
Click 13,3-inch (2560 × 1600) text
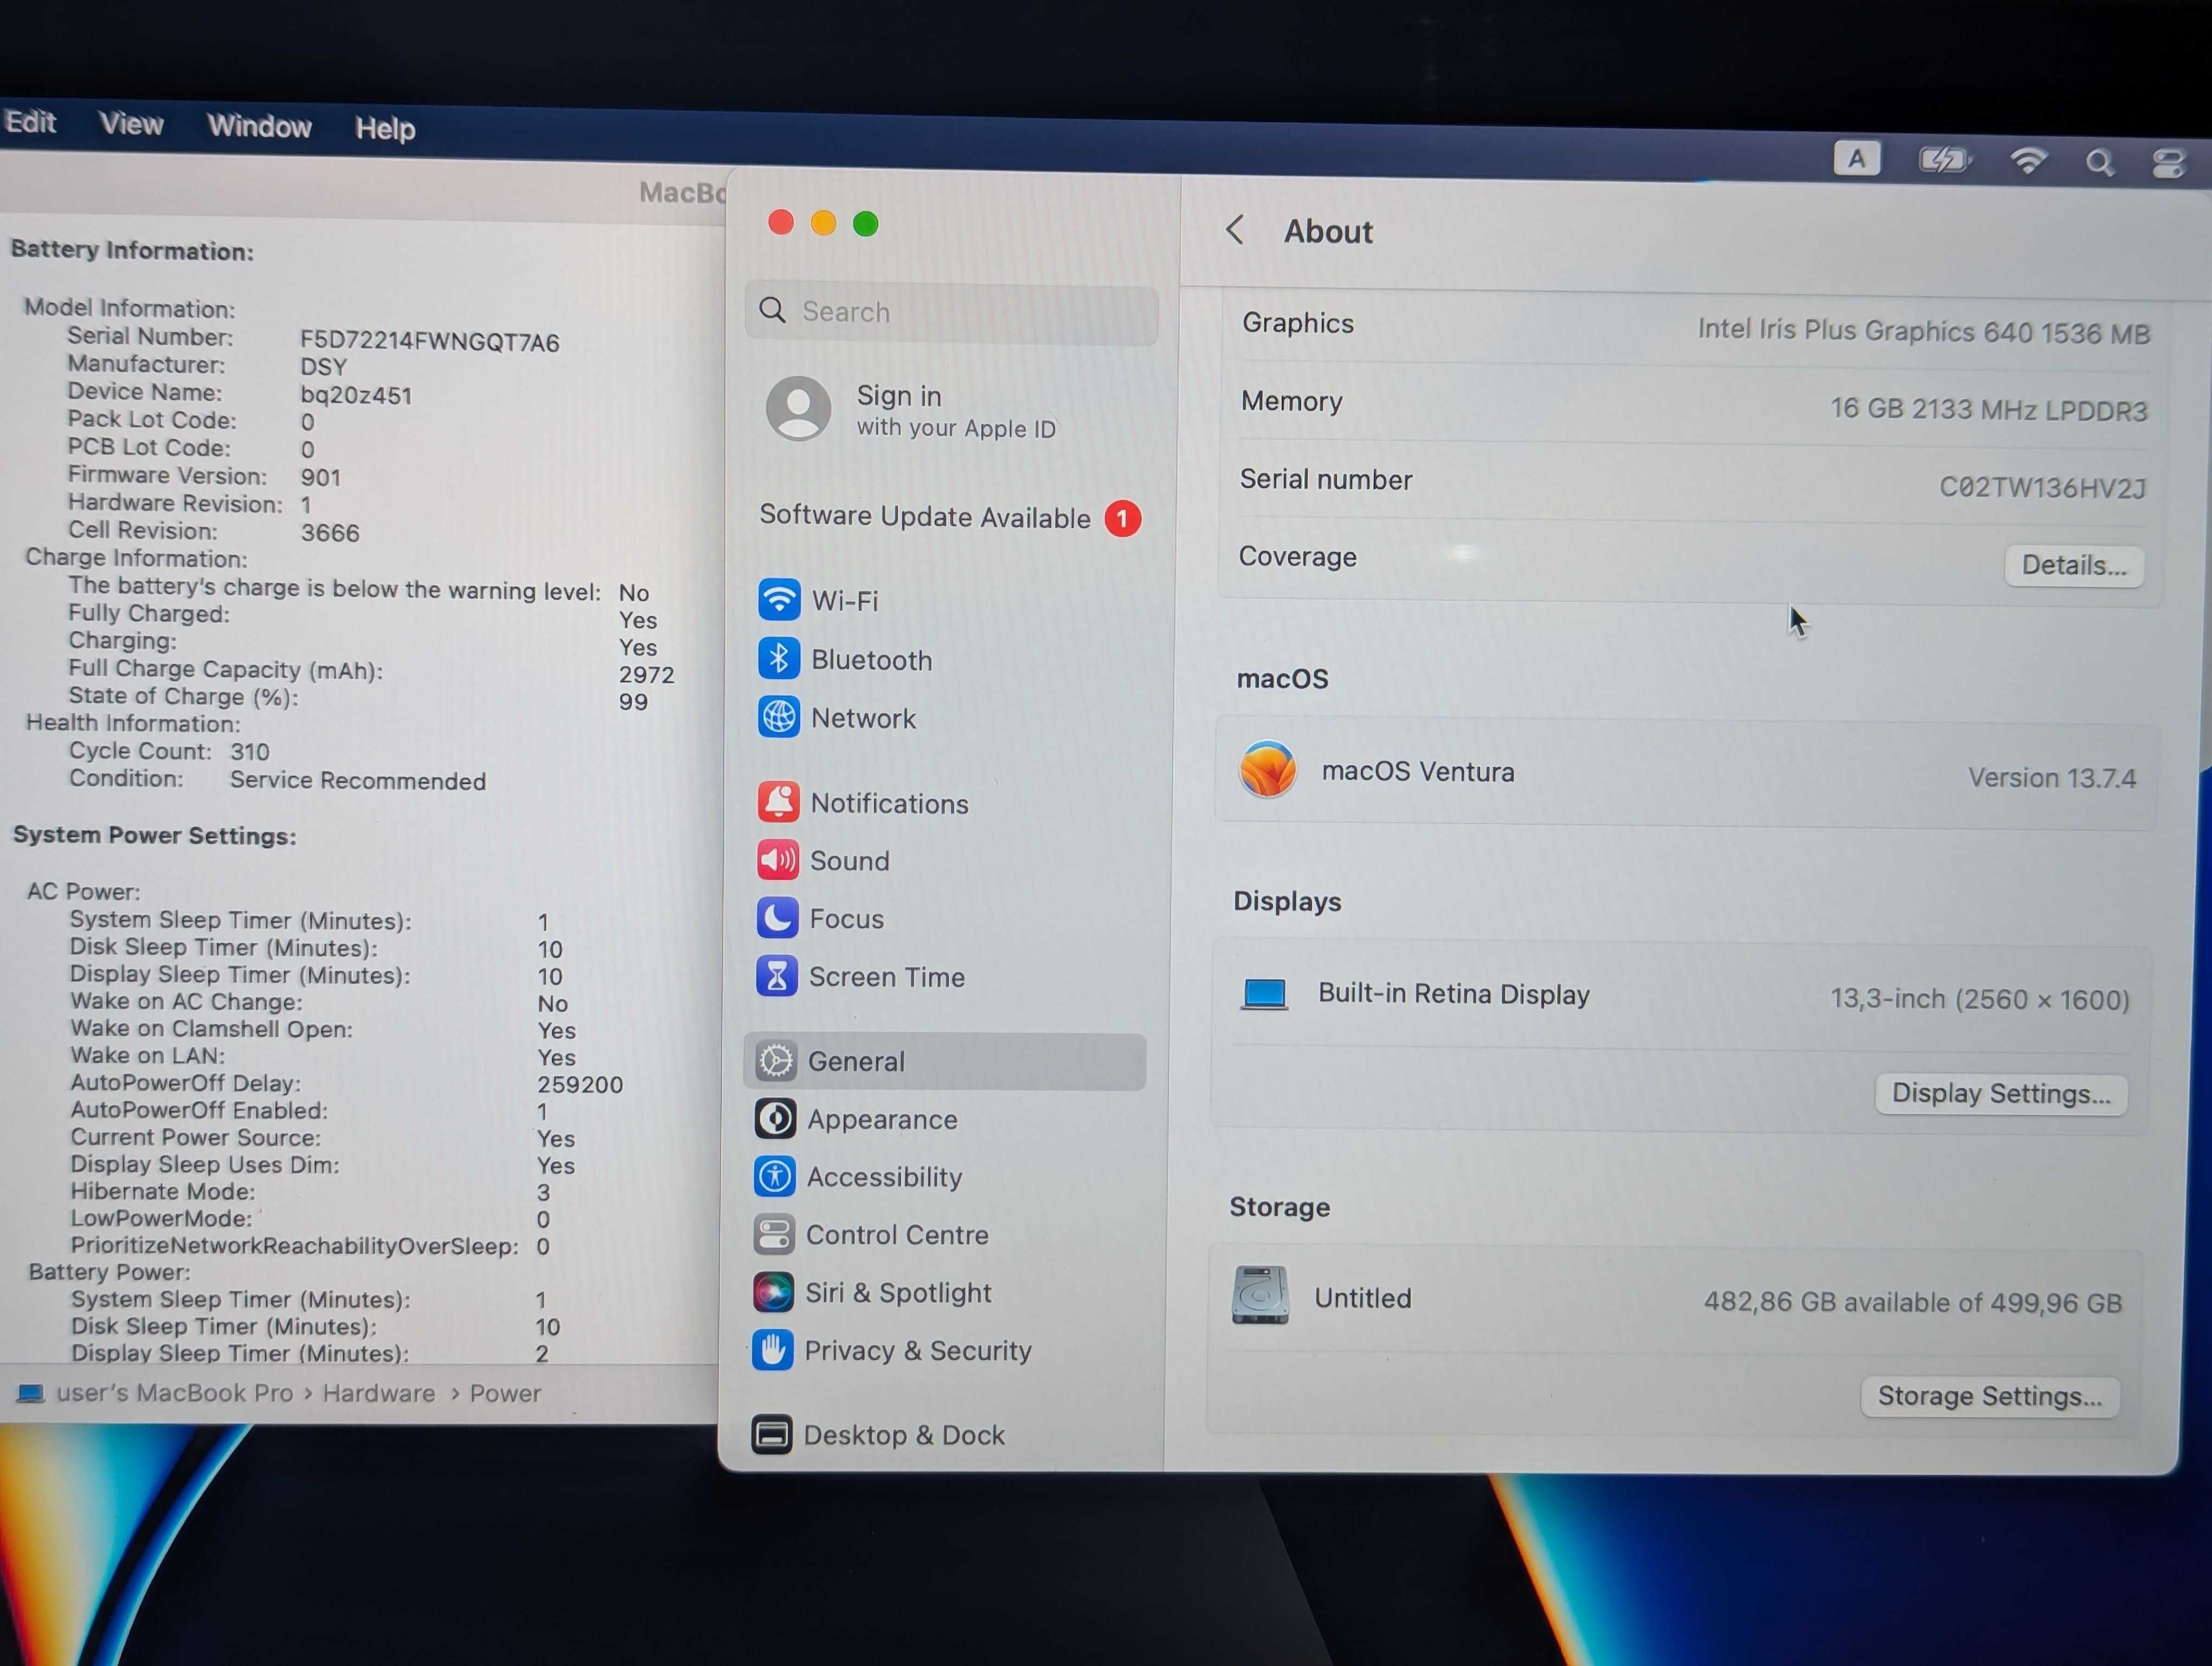click(x=1979, y=999)
